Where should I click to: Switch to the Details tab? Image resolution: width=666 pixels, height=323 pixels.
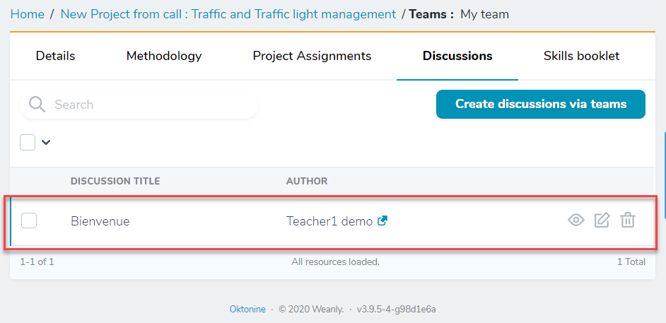[x=55, y=56]
